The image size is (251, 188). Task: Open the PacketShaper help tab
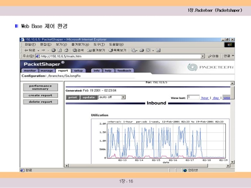coord(108,71)
